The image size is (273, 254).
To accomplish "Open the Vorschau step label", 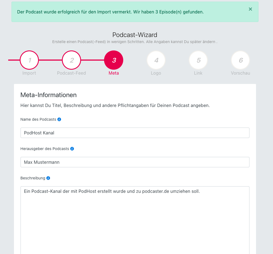I will click(240, 73).
